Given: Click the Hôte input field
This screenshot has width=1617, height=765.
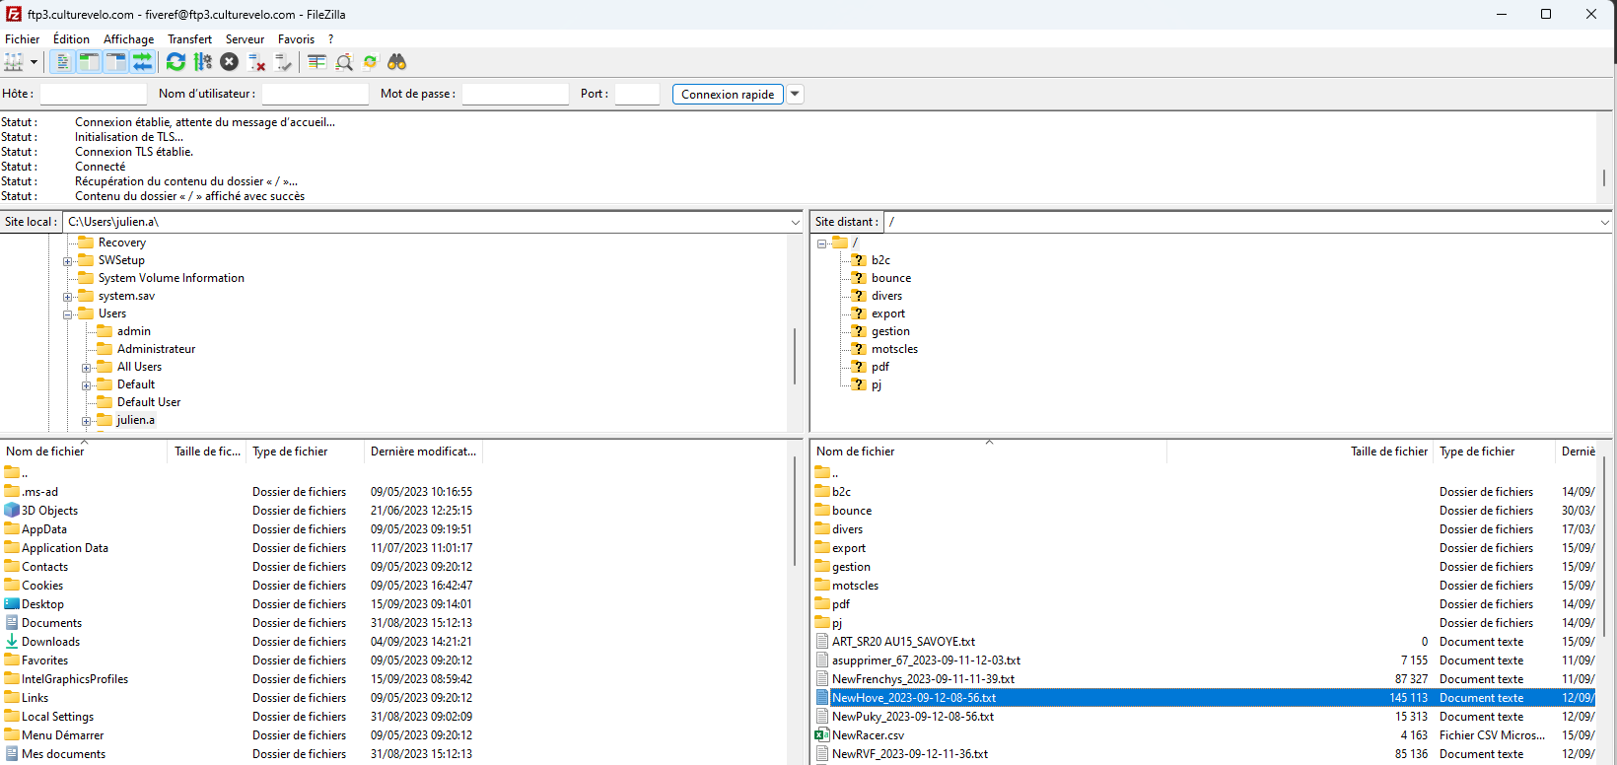Looking at the screenshot, I should pos(93,94).
